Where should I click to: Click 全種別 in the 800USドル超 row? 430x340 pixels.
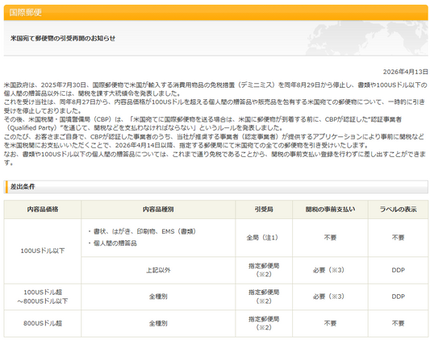coord(158,323)
